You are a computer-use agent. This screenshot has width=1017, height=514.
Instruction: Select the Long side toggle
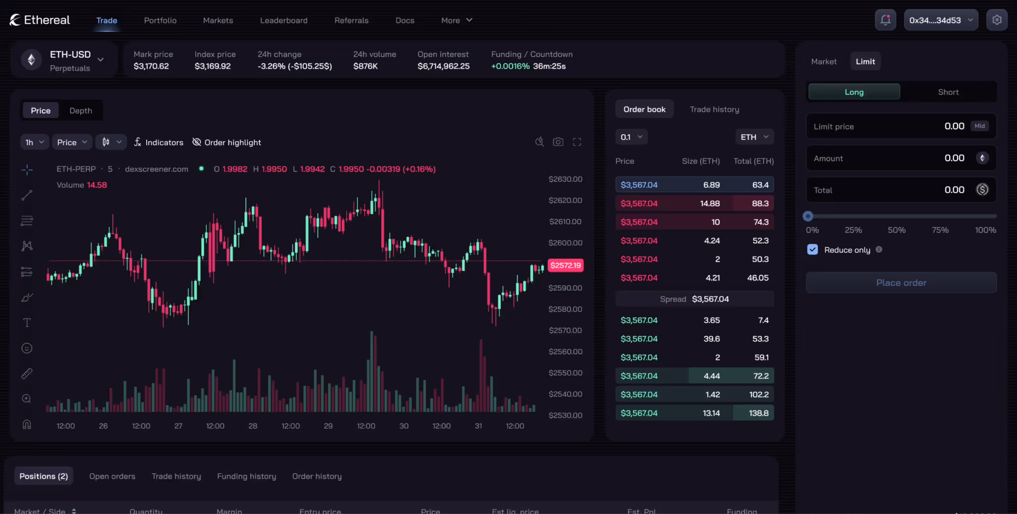point(854,92)
